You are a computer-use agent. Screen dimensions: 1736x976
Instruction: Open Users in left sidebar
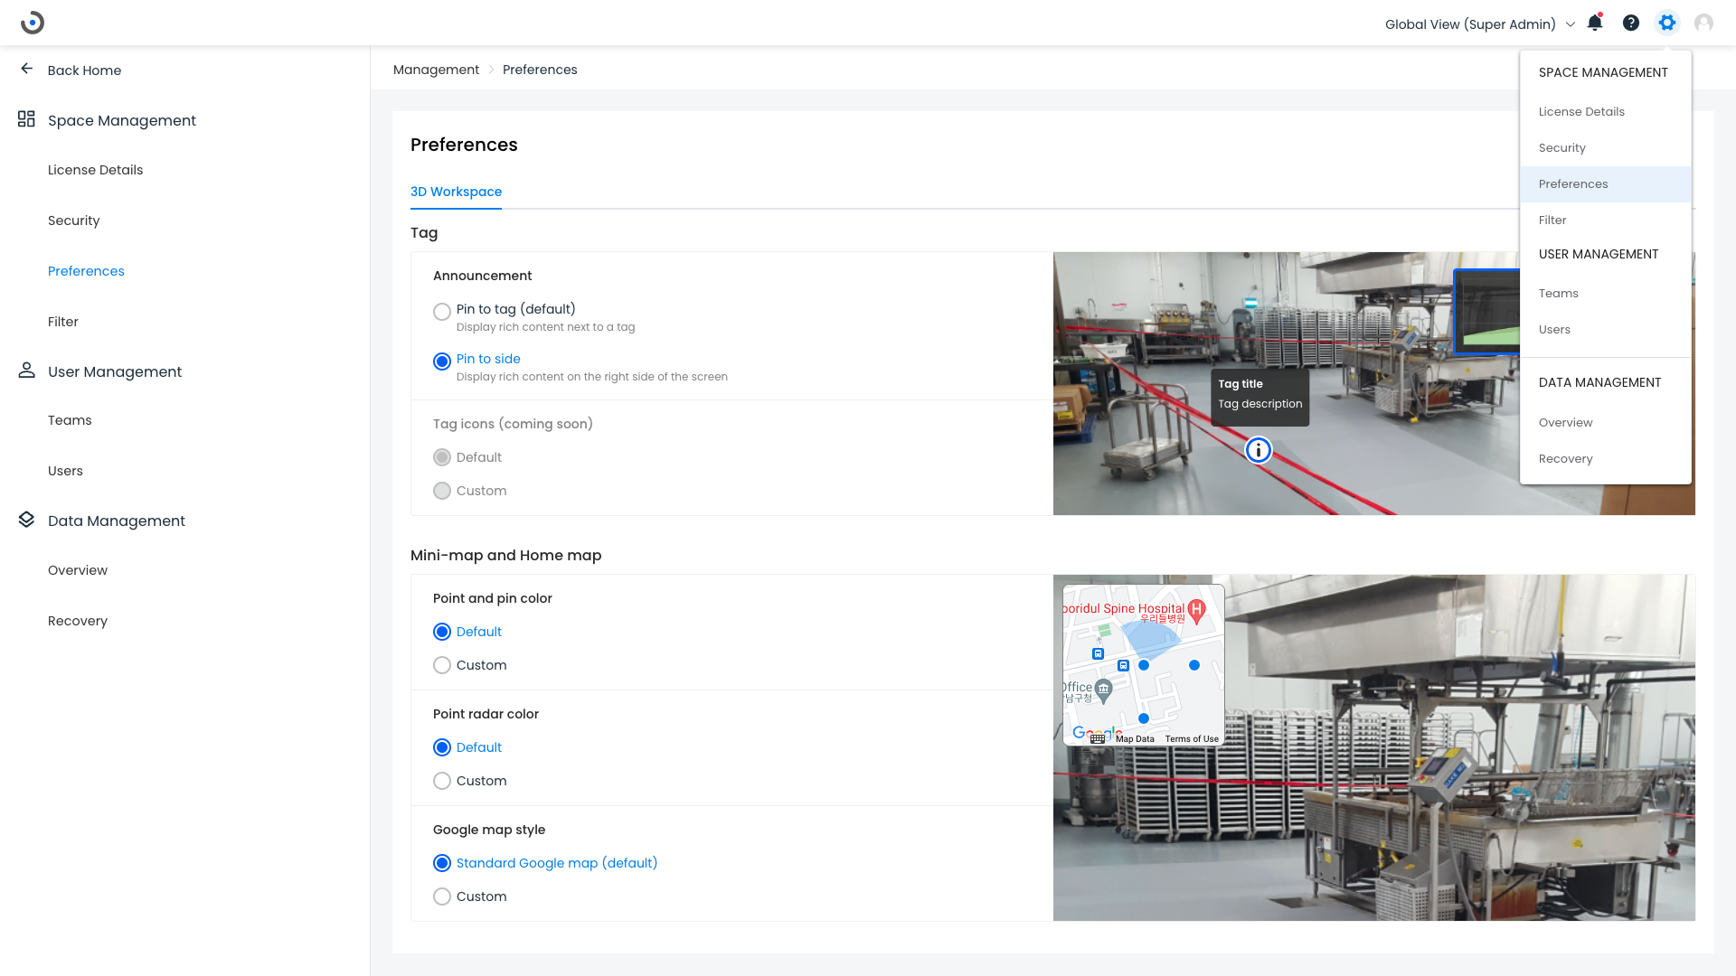(x=65, y=471)
